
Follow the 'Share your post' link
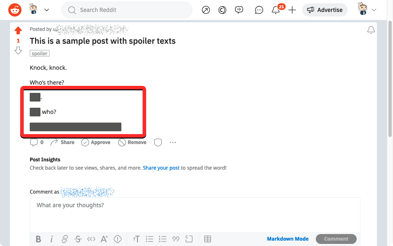(x=161, y=168)
